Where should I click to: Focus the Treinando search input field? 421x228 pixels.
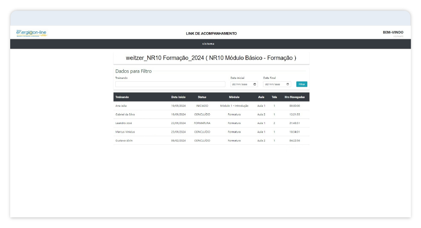[x=170, y=84]
